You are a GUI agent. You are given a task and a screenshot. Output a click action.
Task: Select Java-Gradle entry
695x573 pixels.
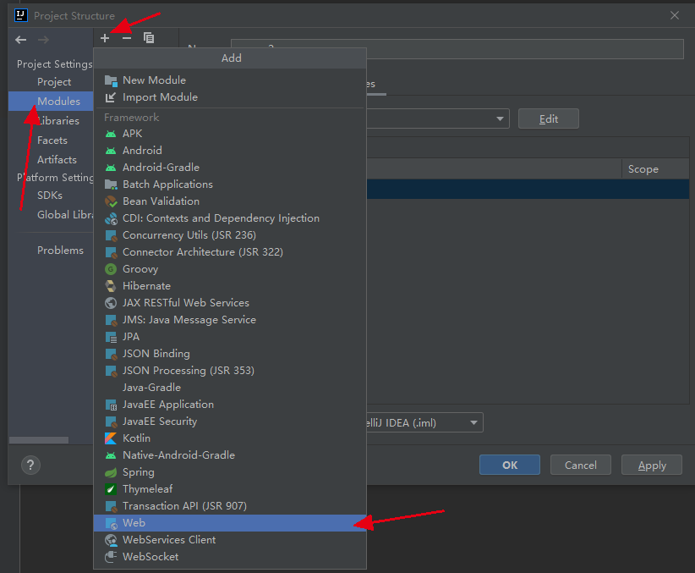pyautogui.click(x=230, y=388)
